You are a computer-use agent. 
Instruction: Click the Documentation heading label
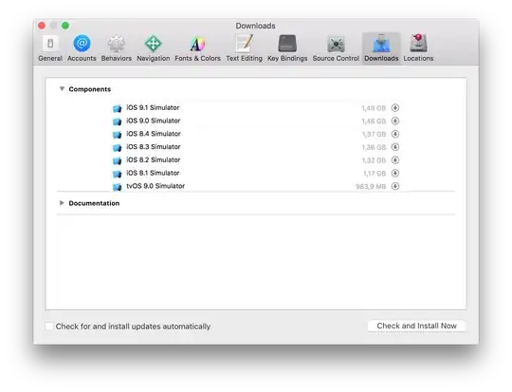94,203
